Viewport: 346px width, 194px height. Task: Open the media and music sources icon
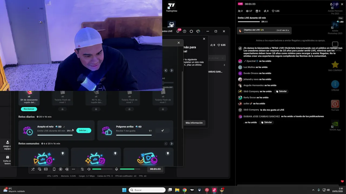39,169
